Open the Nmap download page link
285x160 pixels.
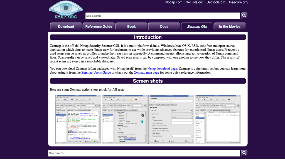[x=162, y=69]
